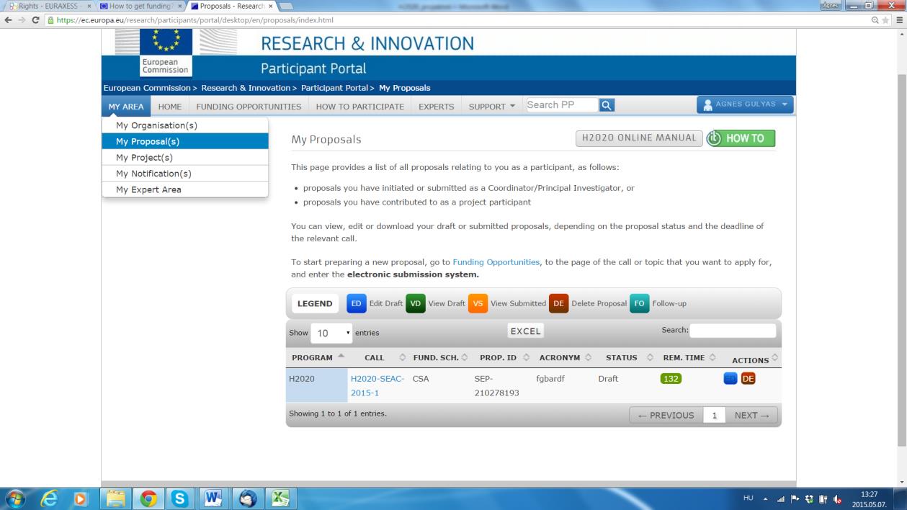The image size is (907, 510).
Task: Sort by ACRONYM column header
Action: pyautogui.click(x=564, y=358)
